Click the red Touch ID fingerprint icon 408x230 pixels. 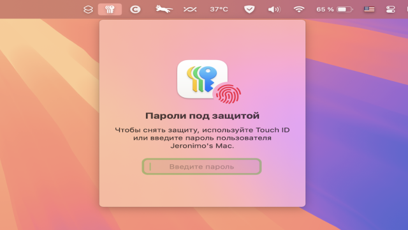[x=228, y=94]
